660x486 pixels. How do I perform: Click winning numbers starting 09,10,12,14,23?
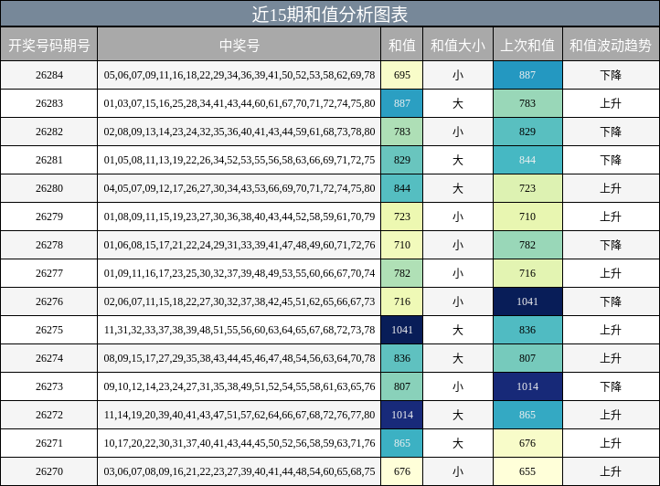click(240, 386)
